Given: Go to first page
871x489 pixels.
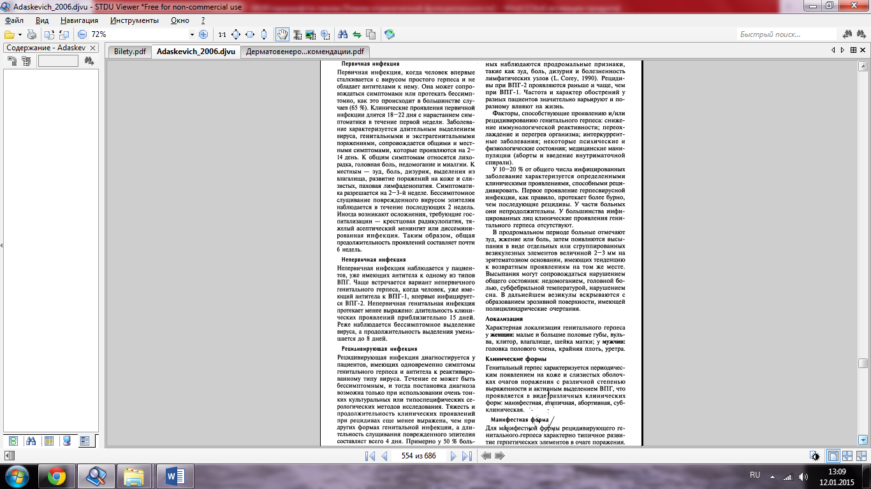Looking at the screenshot, I should pos(370,456).
